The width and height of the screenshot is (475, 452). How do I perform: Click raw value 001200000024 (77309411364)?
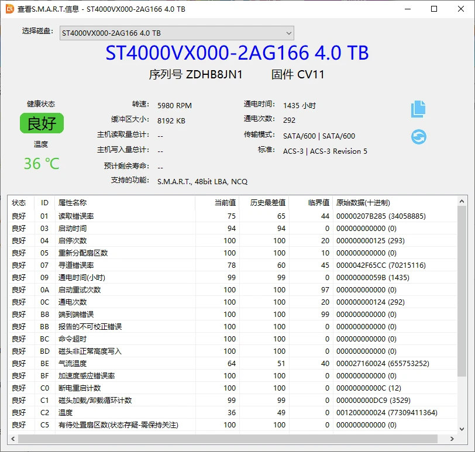[x=387, y=413]
